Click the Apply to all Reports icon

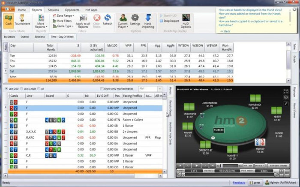click(84, 20)
